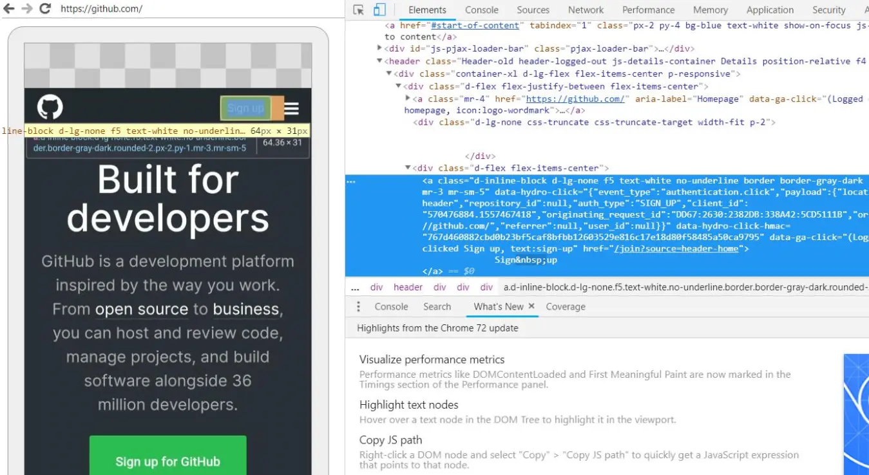Open the Memory tab
Viewport: 869px width, 475px height.
tap(711, 10)
